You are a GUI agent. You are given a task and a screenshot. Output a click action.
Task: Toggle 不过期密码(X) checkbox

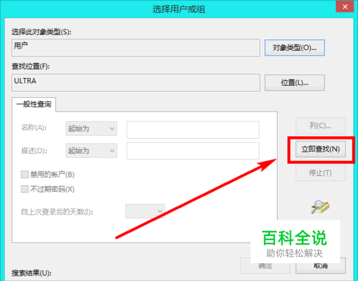pos(24,189)
